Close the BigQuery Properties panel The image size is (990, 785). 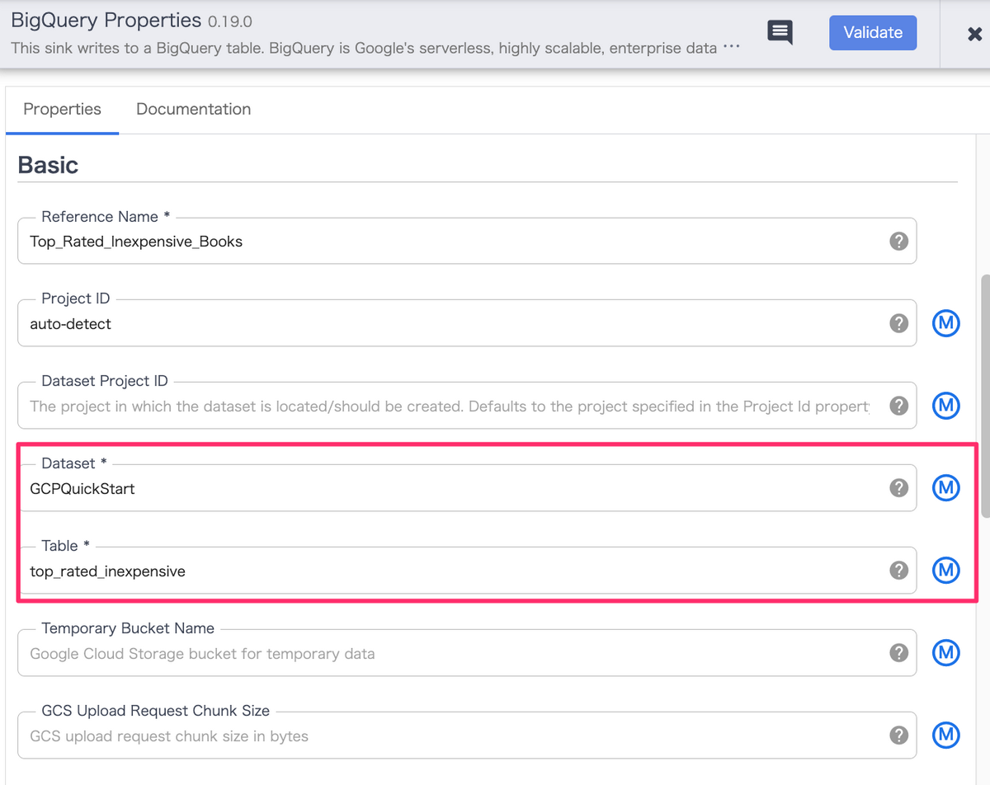coord(973,34)
